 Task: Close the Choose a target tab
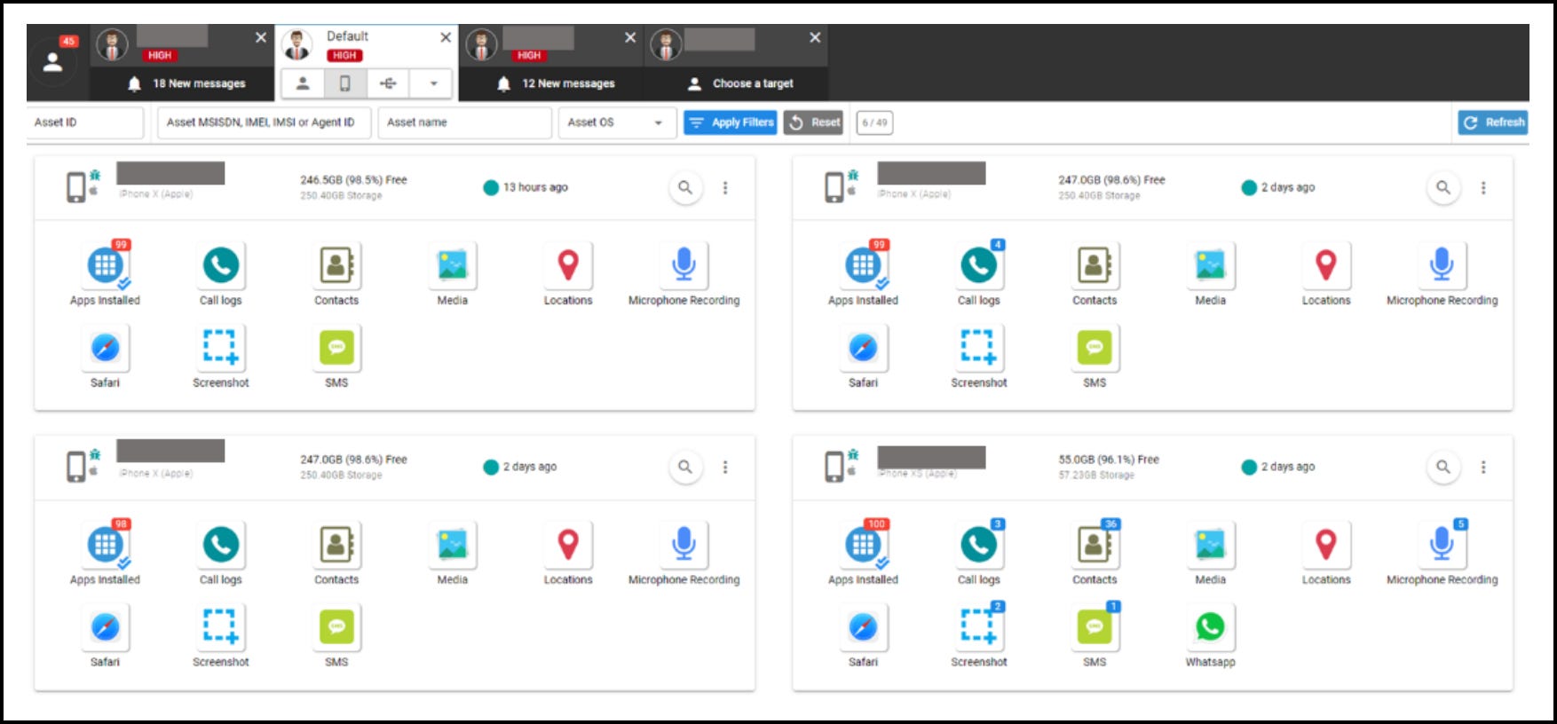[x=815, y=37]
